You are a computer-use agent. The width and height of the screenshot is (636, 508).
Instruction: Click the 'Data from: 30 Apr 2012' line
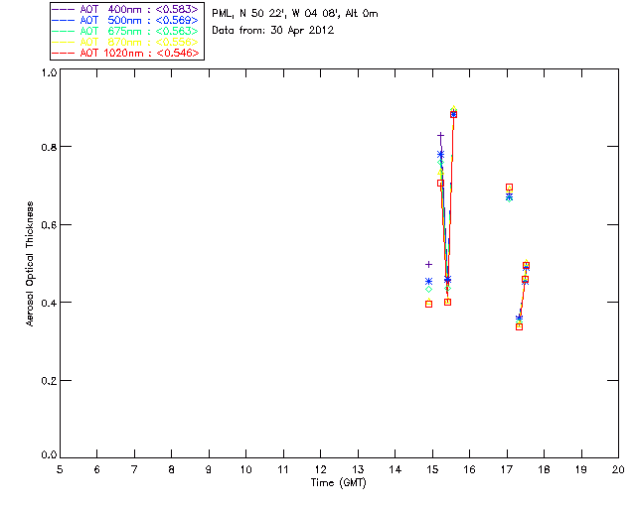click(x=273, y=31)
